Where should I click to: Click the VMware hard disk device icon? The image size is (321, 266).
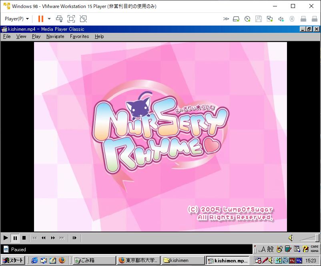click(236, 19)
